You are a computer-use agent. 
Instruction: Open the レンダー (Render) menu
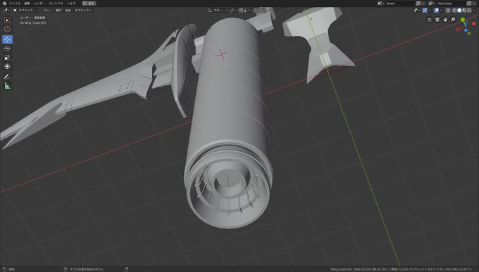39,4
